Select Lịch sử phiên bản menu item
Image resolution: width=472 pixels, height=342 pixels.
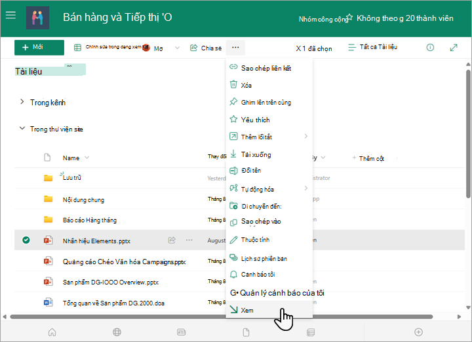[x=269, y=258]
